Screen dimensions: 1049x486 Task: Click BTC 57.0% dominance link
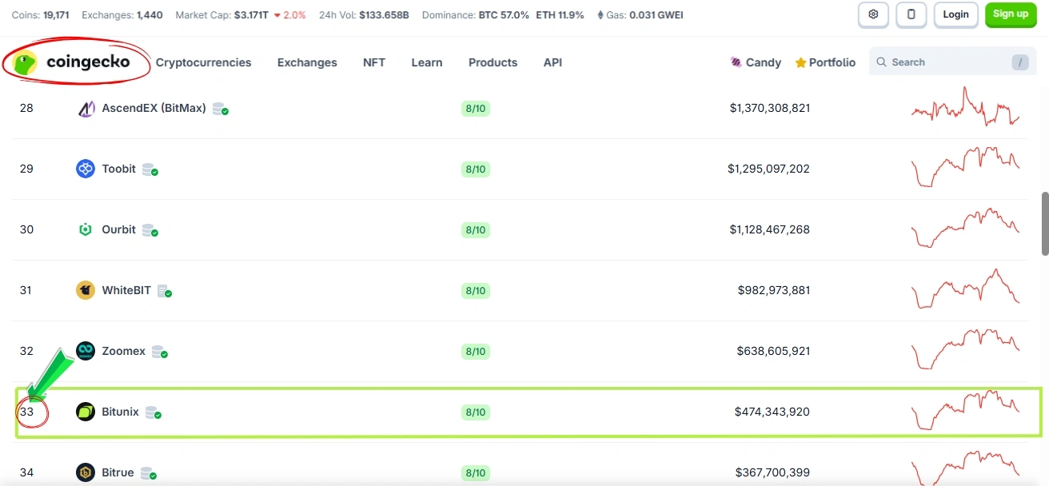(x=504, y=14)
